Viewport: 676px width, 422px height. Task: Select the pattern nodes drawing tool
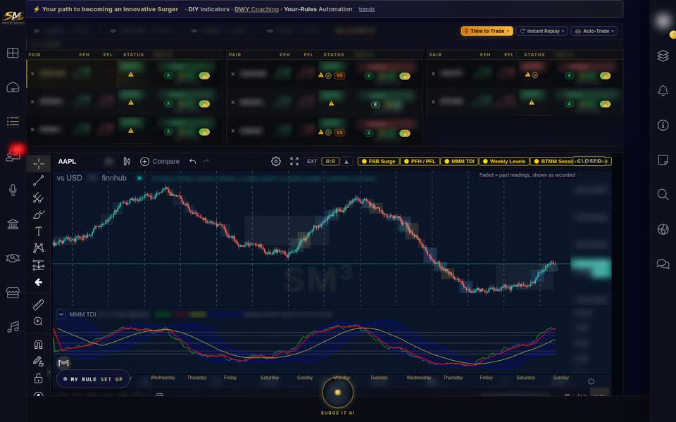coord(38,248)
